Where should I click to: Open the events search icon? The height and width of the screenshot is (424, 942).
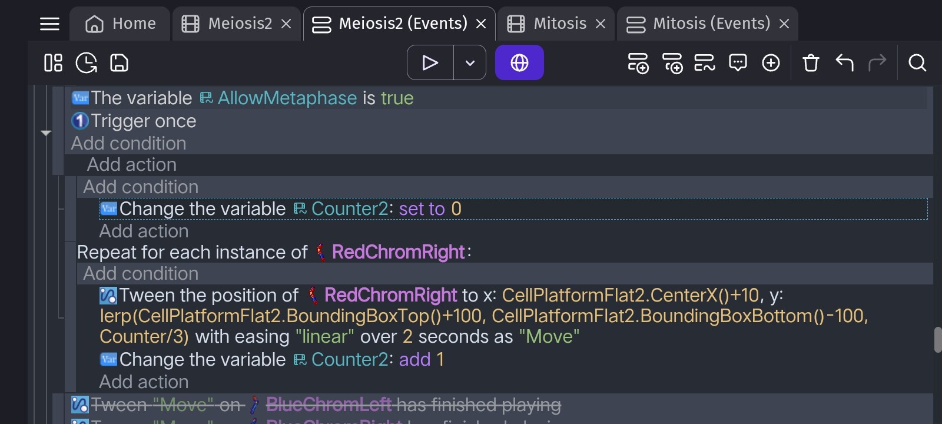point(917,62)
